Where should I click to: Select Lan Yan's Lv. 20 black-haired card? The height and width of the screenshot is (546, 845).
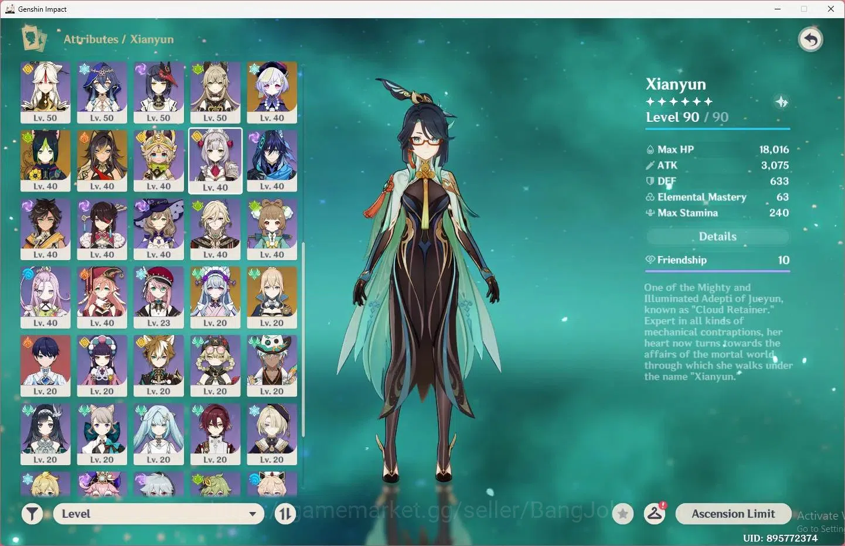point(45,435)
